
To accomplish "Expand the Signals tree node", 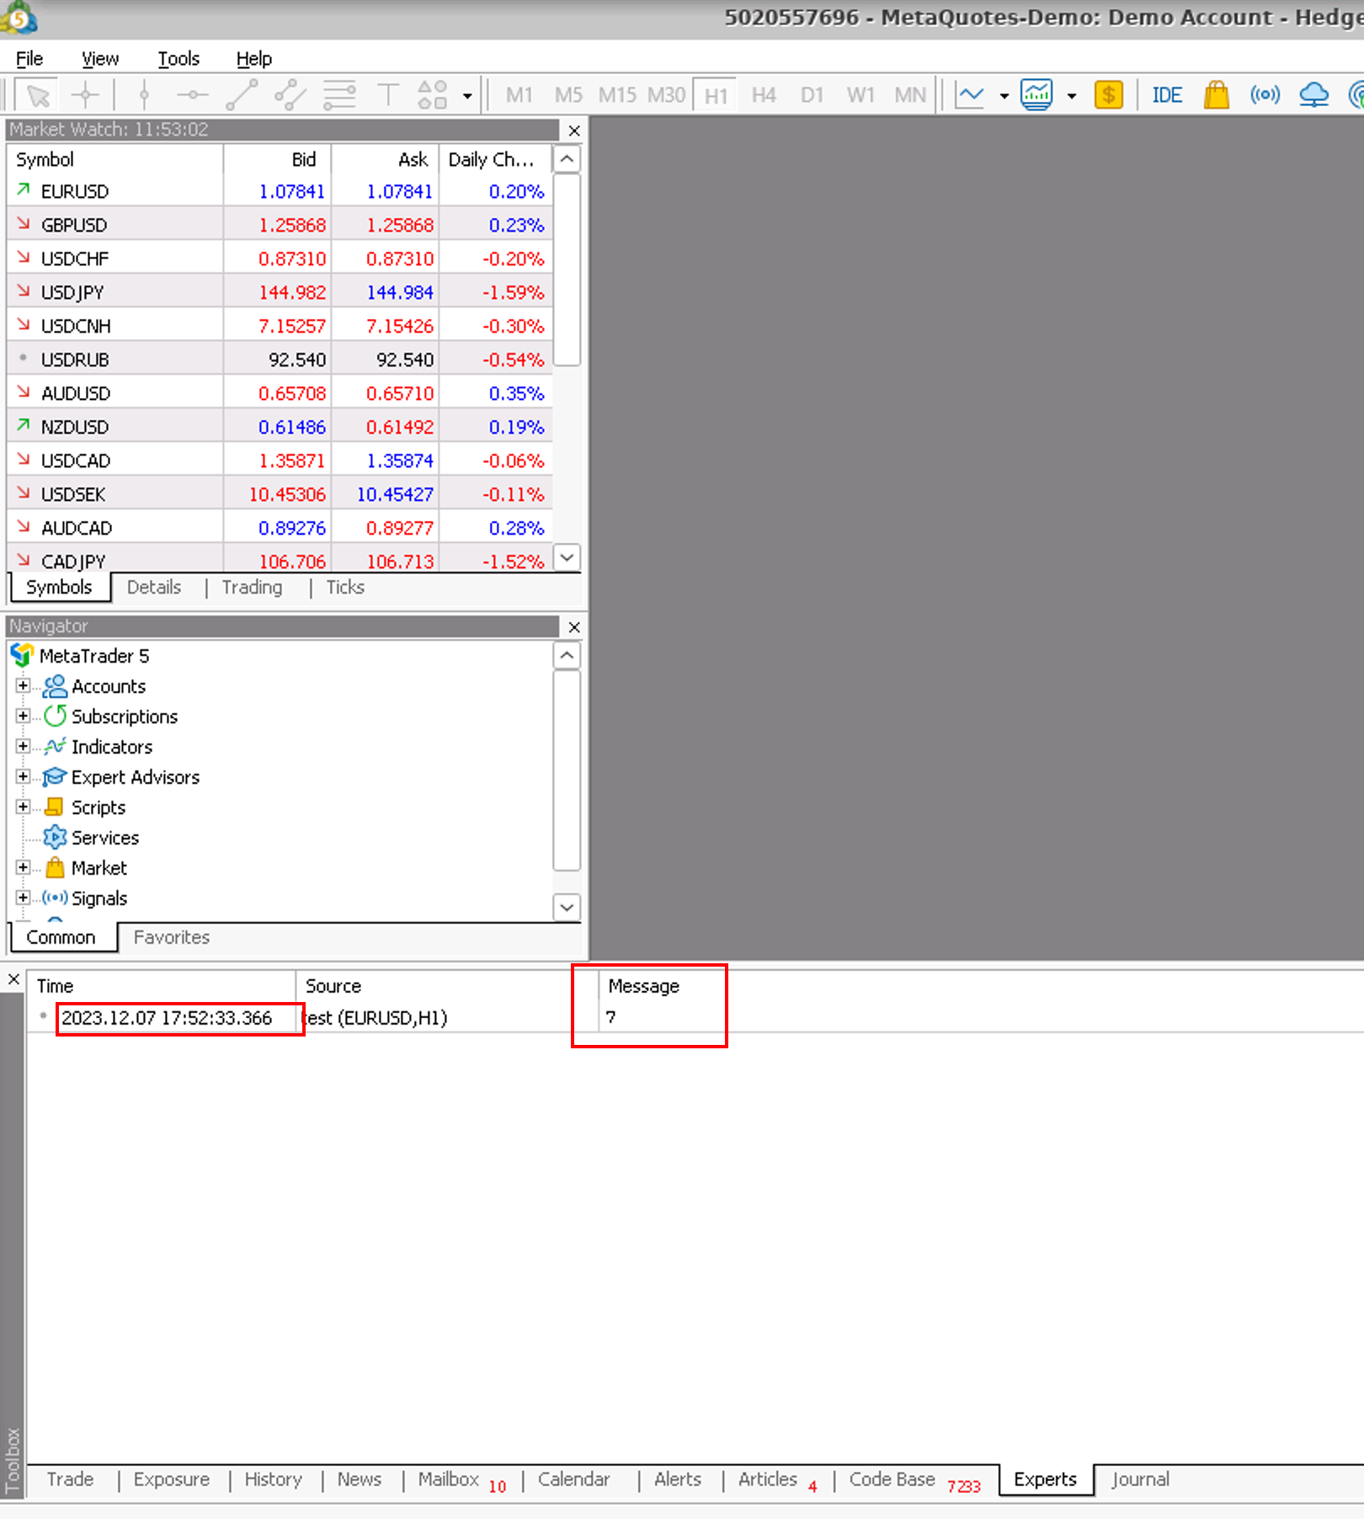I will click(x=23, y=898).
